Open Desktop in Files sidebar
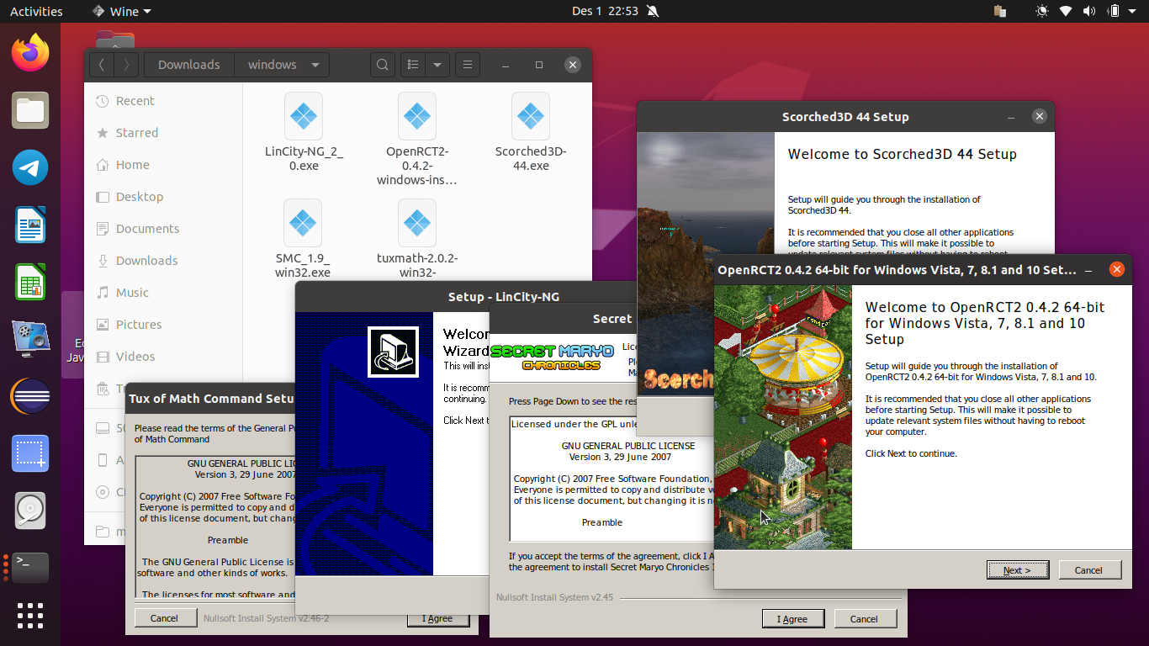The height and width of the screenshot is (646, 1149). (163, 197)
